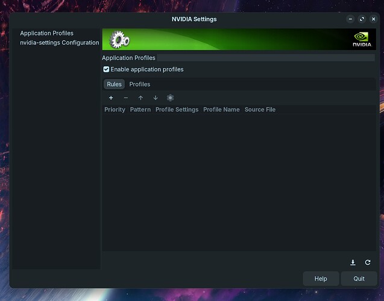Move rule up with the up arrow
384x301 pixels.
tap(140, 98)
